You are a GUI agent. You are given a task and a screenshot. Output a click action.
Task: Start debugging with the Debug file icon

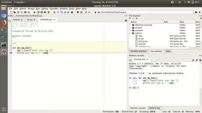[x=54, y=12]
